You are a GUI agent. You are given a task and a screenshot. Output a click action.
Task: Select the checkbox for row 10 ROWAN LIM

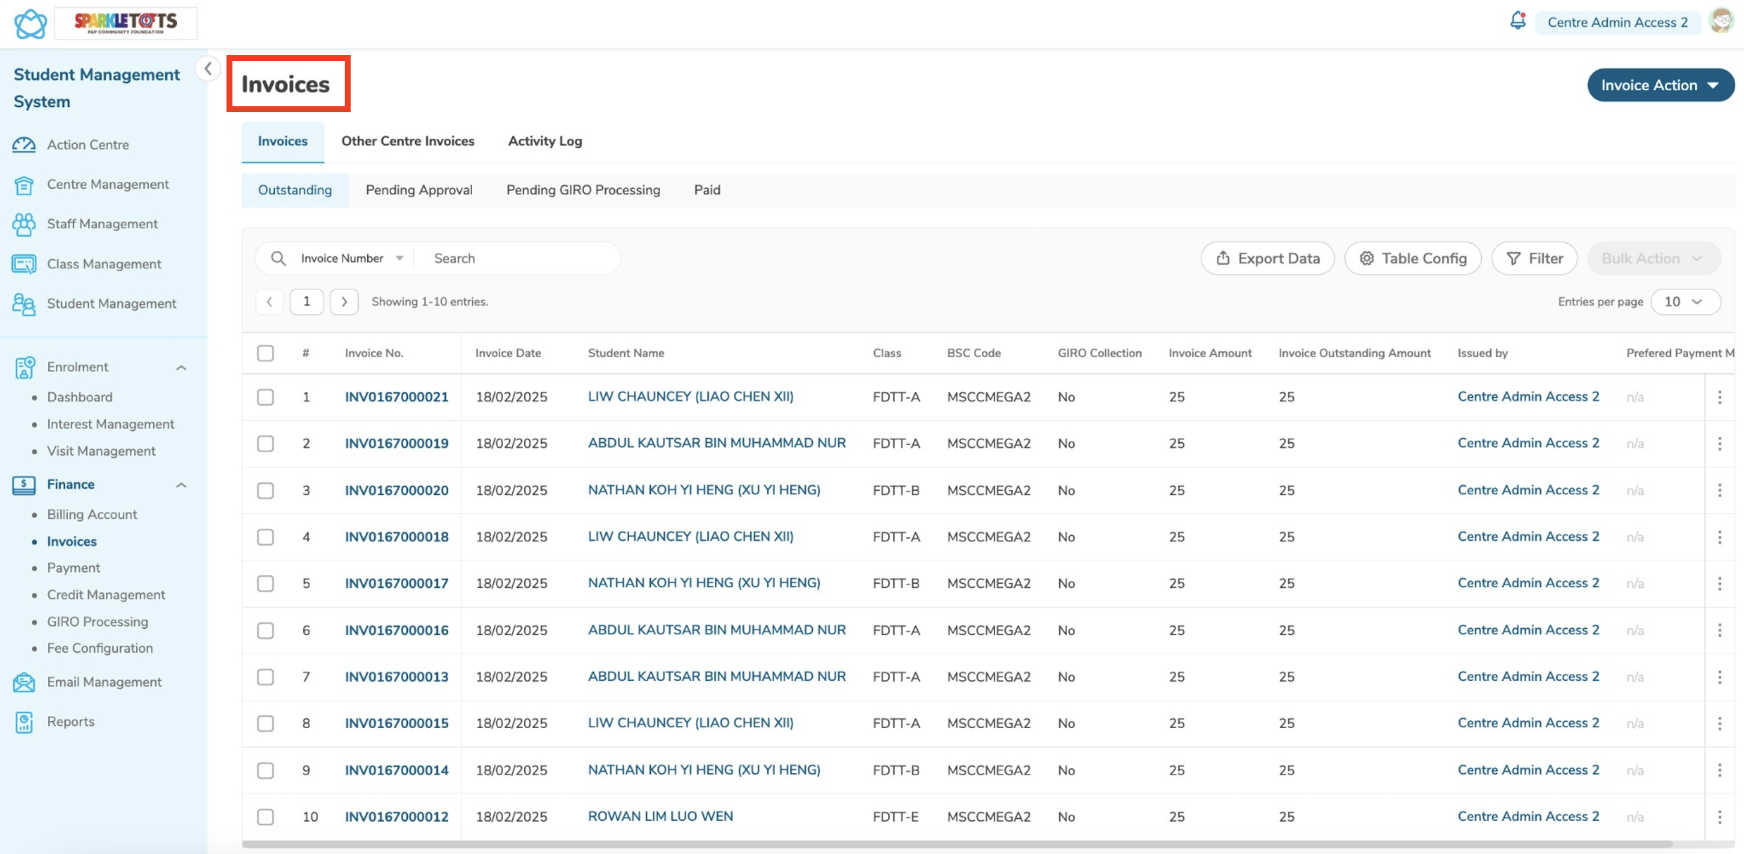tap(266, 817)
